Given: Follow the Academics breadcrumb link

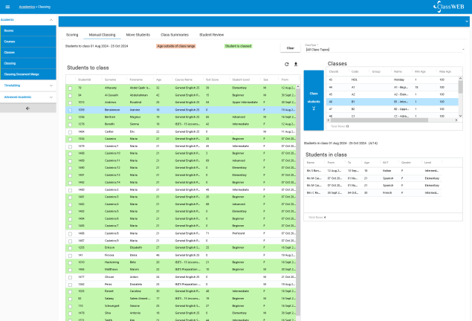Looking at the screenshot, I should (27, 7).
